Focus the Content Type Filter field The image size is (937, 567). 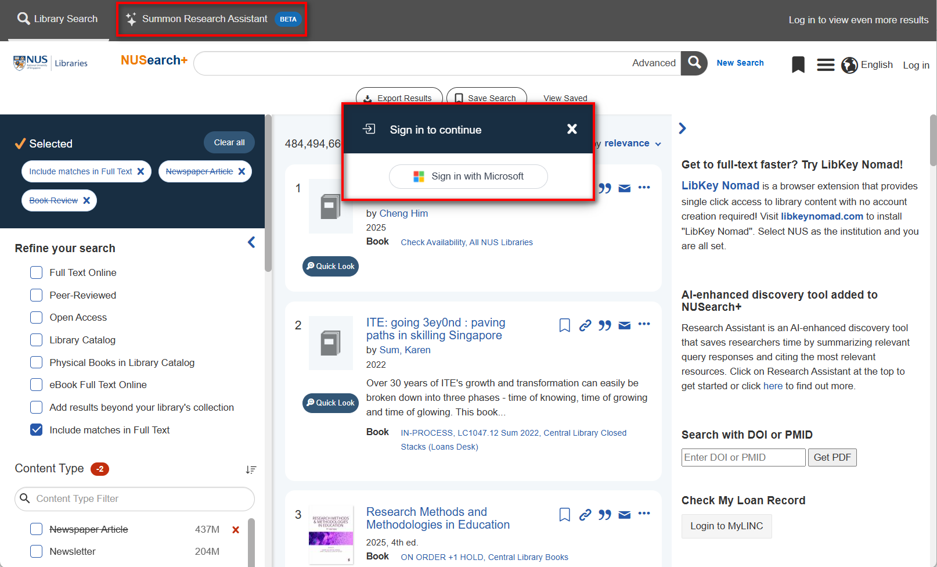tap(134, 498)
